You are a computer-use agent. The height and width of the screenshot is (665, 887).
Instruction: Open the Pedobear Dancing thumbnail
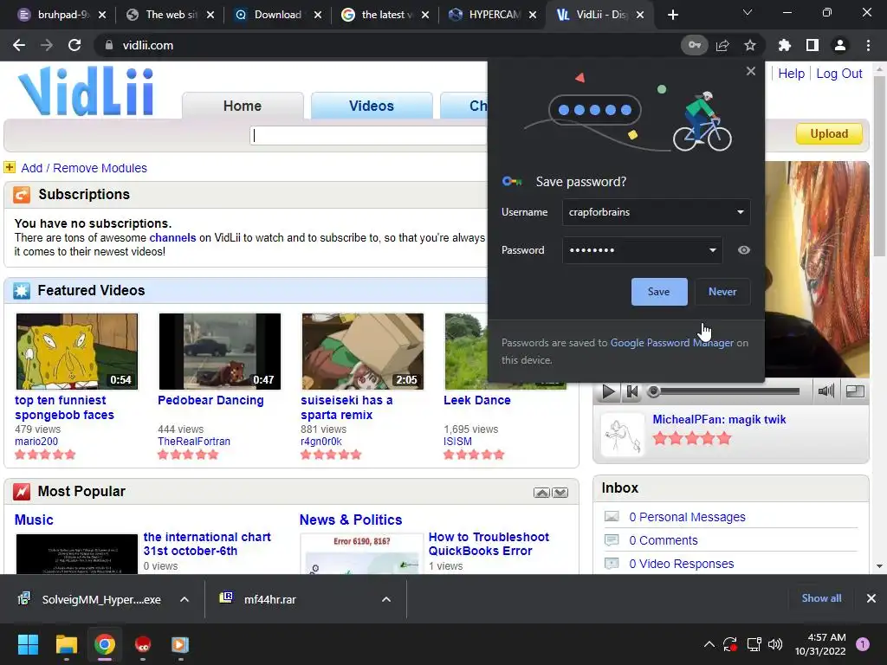(x=220, y=352)
